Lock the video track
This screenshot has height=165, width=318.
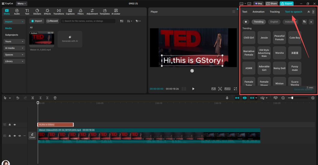(10, 136)
